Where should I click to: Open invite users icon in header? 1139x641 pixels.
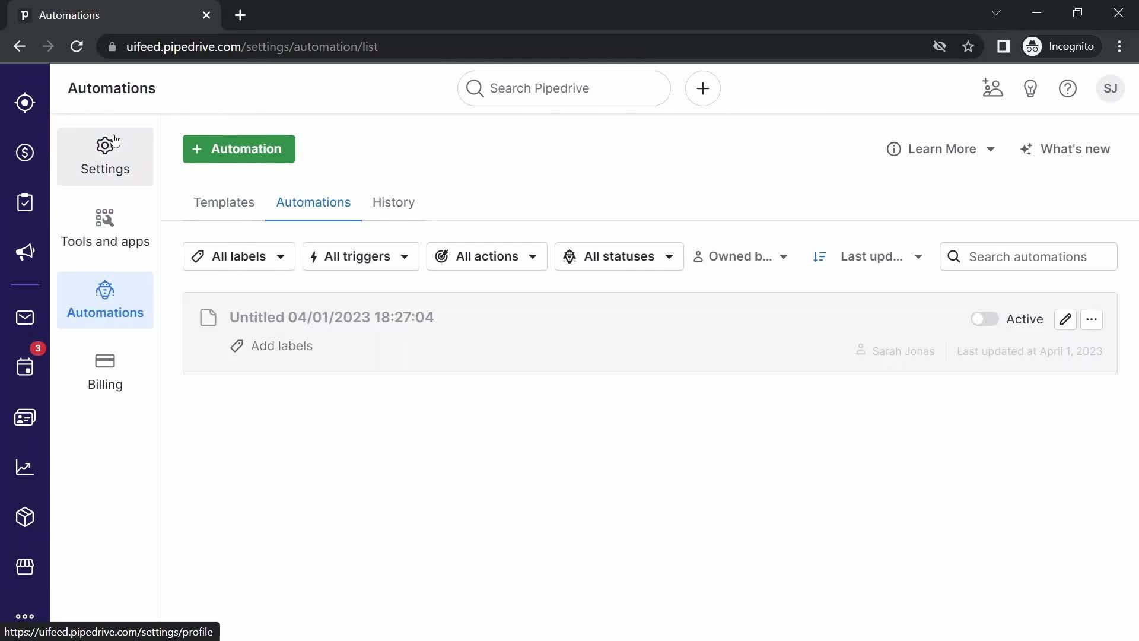(992, 88)
